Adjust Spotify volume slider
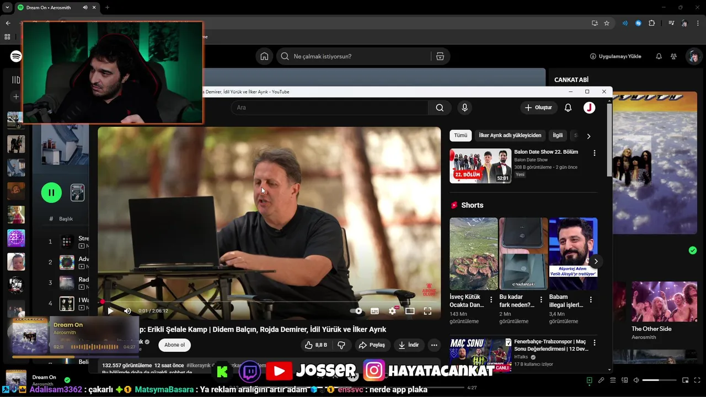Screen dimensions: 706x397 [x=659, y=380]
